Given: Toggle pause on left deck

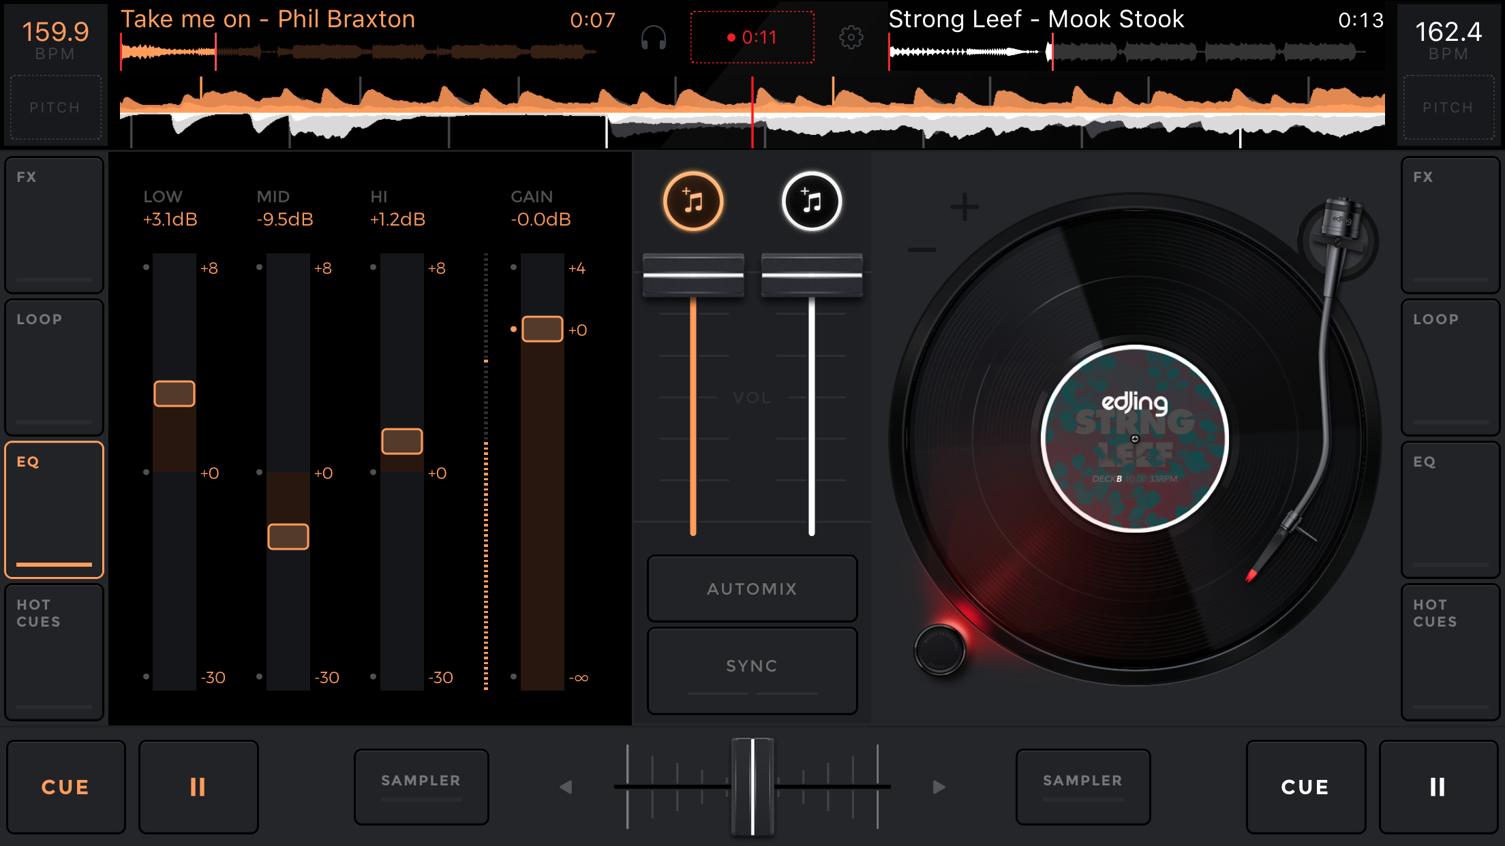Looking at the screenshot, I should point(198,786).
